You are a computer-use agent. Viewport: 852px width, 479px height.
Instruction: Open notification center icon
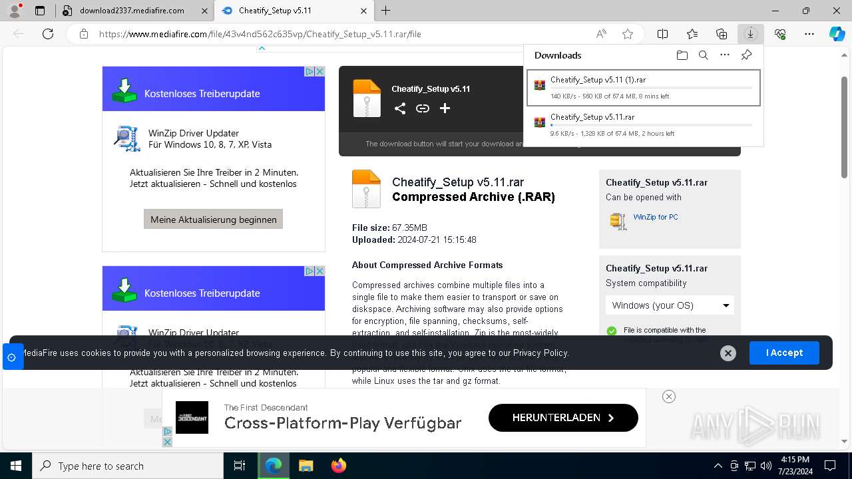(x=830, y=466)
